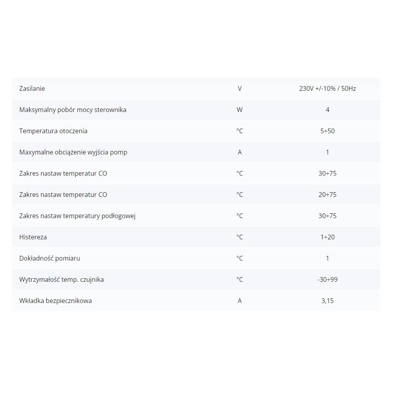This screenshot has width=393, height=393.
Task: Select the 230V +/-10% / 50Hz value
Action: 327,88
